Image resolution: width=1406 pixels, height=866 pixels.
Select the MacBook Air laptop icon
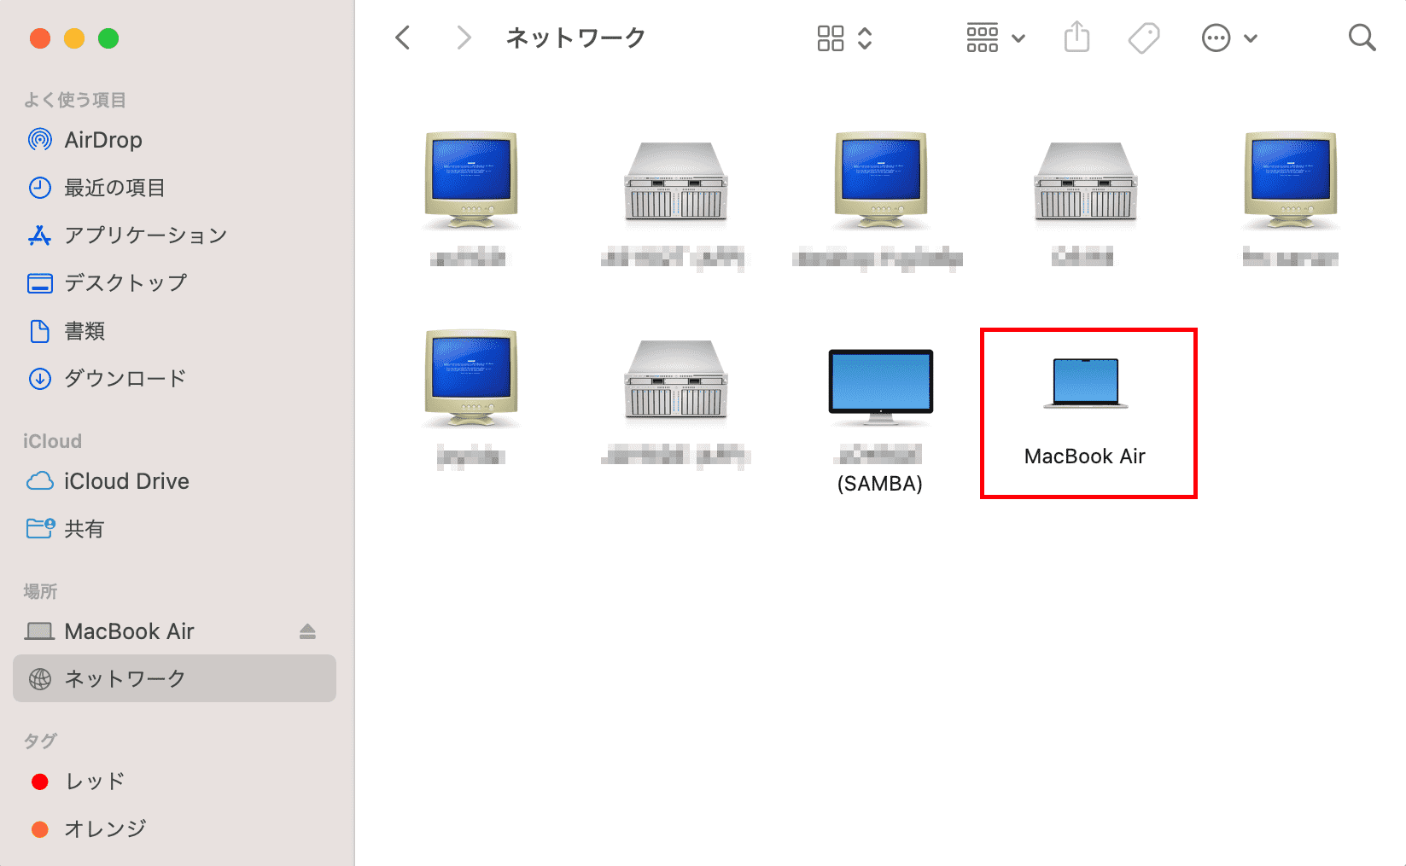click(x=1085, y=383)
